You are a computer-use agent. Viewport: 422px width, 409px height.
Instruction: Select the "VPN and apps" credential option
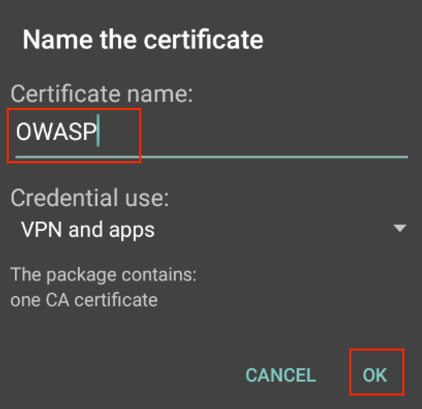[88, 229]
